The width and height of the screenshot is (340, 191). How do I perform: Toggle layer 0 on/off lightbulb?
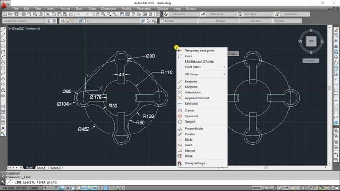68,21
